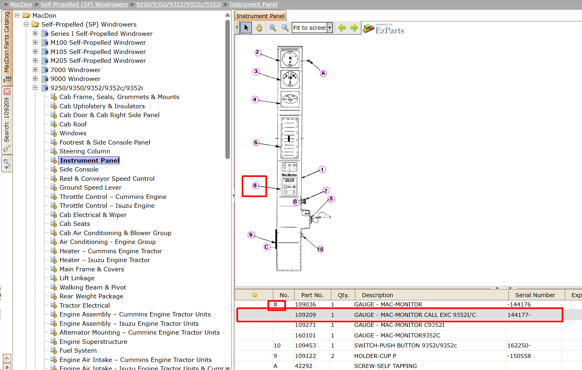Activate the hand pan tool

tap(259, 28)
